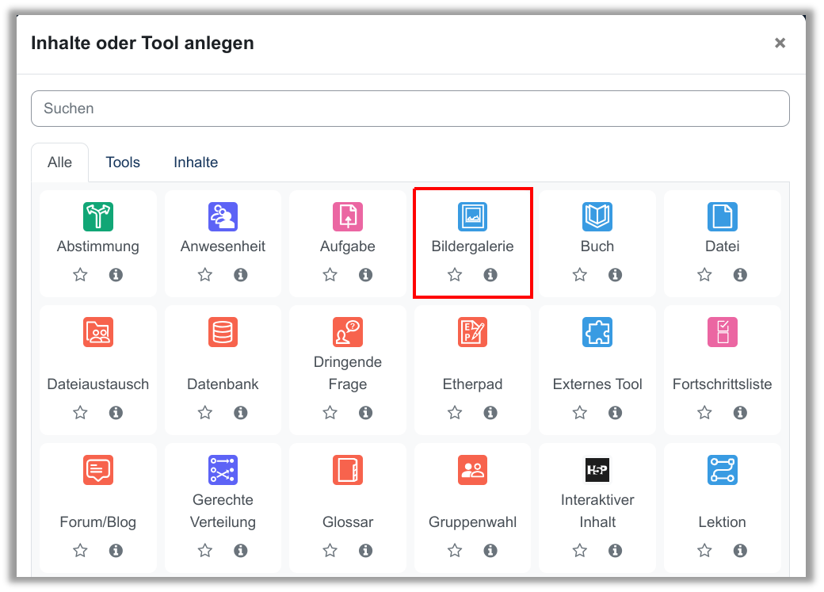Toggle favorite star for Datei

pos(704,275)
